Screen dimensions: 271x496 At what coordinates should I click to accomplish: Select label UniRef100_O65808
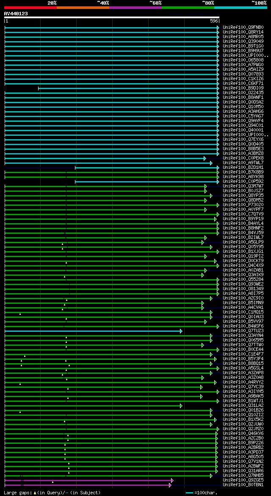click(x=243, y=60)
